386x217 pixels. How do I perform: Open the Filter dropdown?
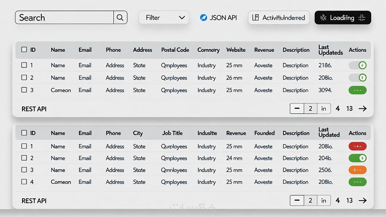click(x=164, y=17)
